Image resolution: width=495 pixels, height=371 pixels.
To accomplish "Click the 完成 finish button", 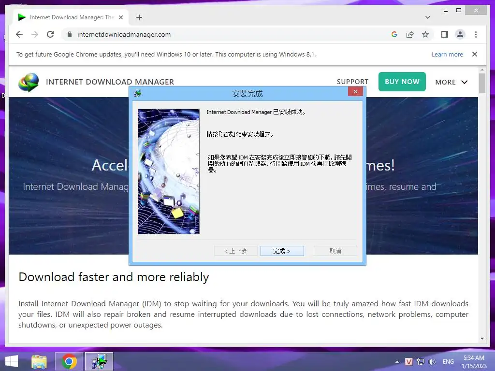I will pos(282,251).
